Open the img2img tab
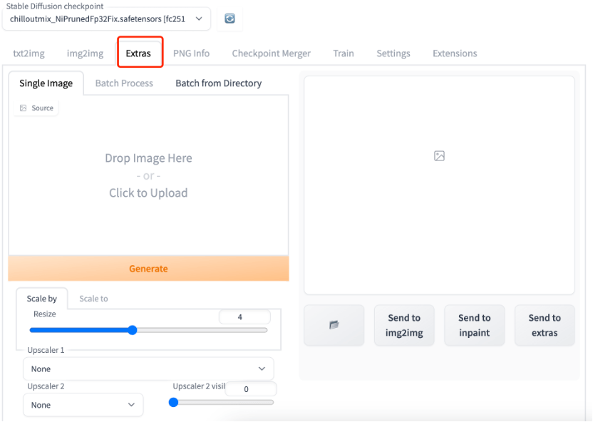593x422 pixels. [85, 53]
